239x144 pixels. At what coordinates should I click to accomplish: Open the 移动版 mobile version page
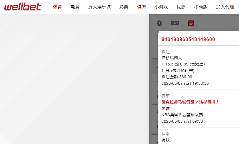pyautogui.click(x=201, y=7)
